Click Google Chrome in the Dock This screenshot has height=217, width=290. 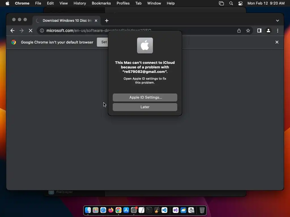coord(118,210)
